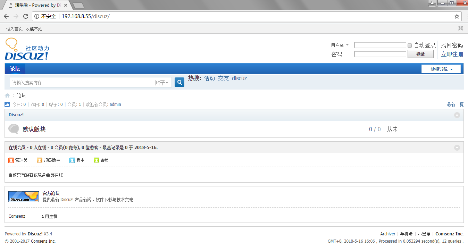Click the 请输入搜索内容 search box

80,83
